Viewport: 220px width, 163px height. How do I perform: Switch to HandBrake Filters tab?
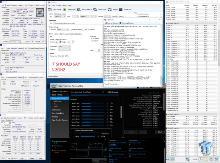coord(56,34)
